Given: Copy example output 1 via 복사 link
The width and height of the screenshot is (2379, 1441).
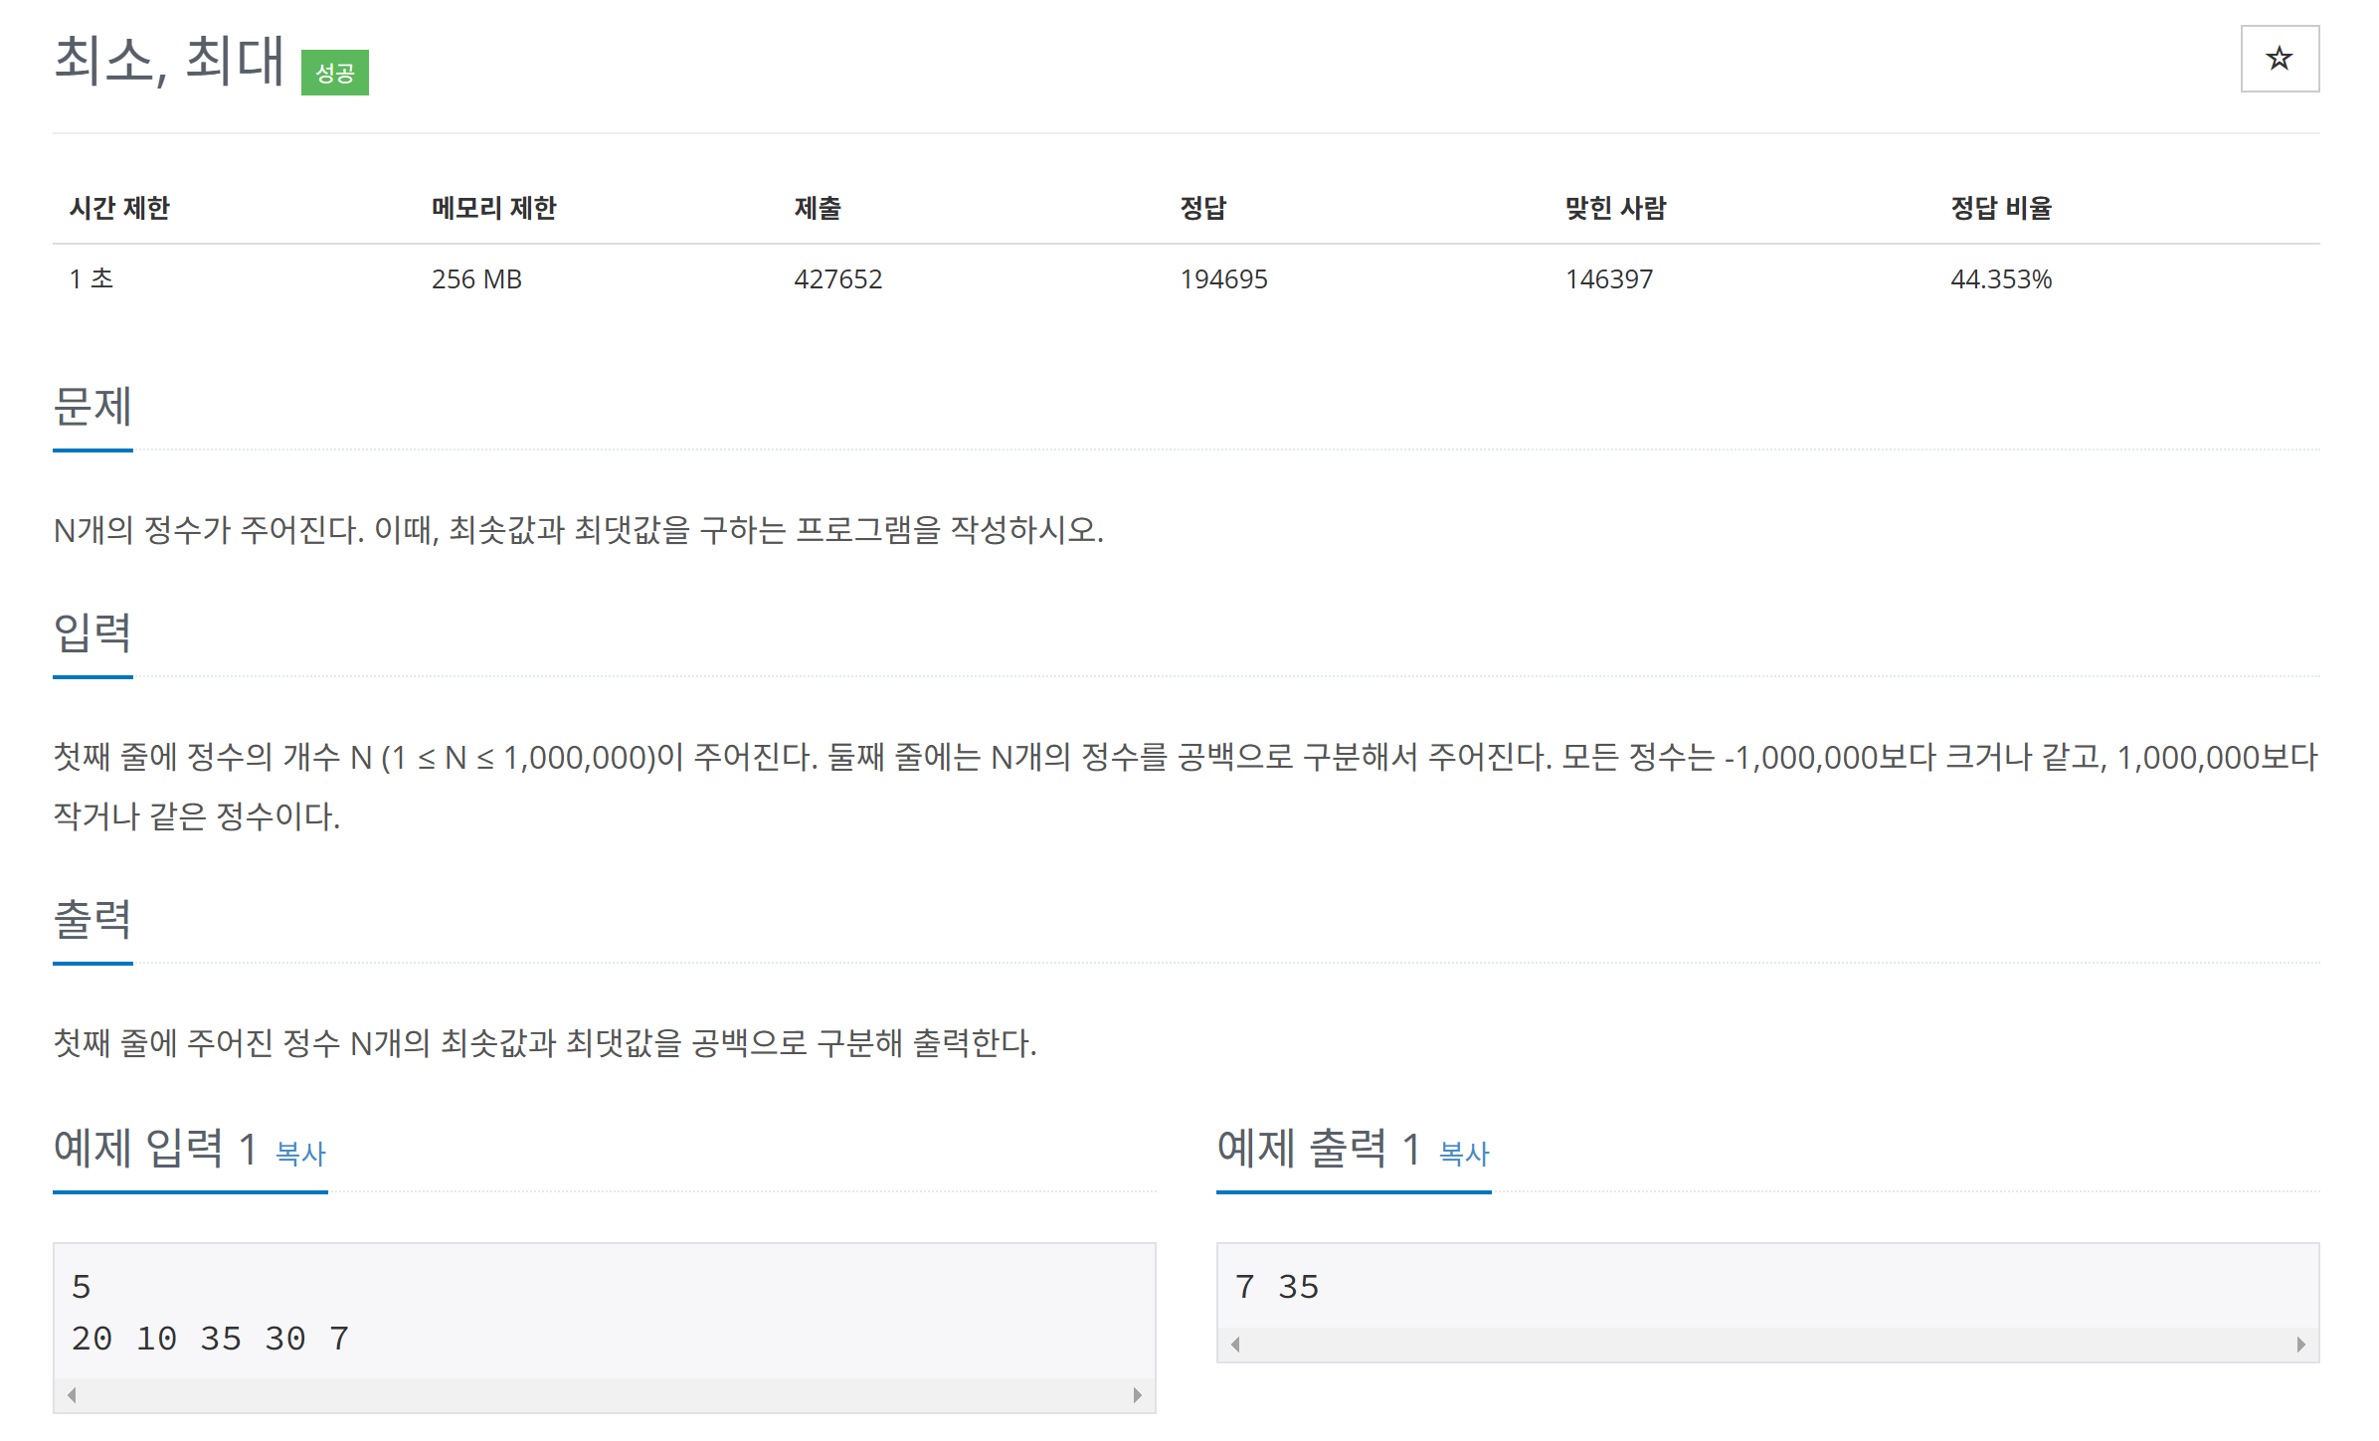Looking at the screenshot, I should pyautogui.click(x=1464, y=1153).
